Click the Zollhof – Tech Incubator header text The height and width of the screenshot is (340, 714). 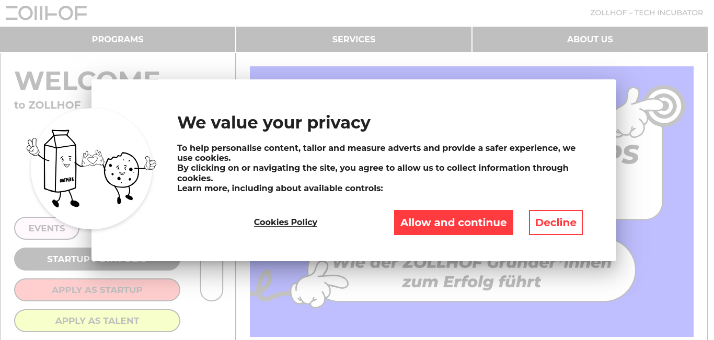[647, 13]
